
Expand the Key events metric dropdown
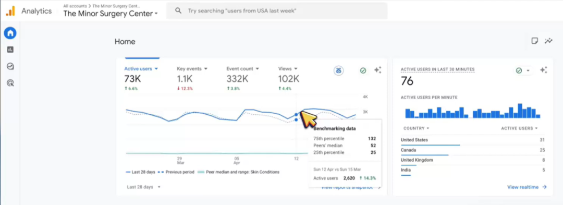205,68
